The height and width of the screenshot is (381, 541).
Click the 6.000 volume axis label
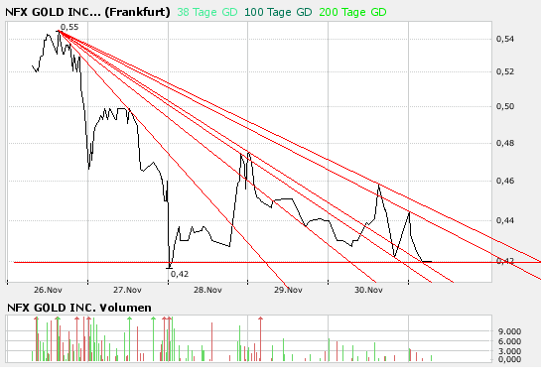point(509,341)
